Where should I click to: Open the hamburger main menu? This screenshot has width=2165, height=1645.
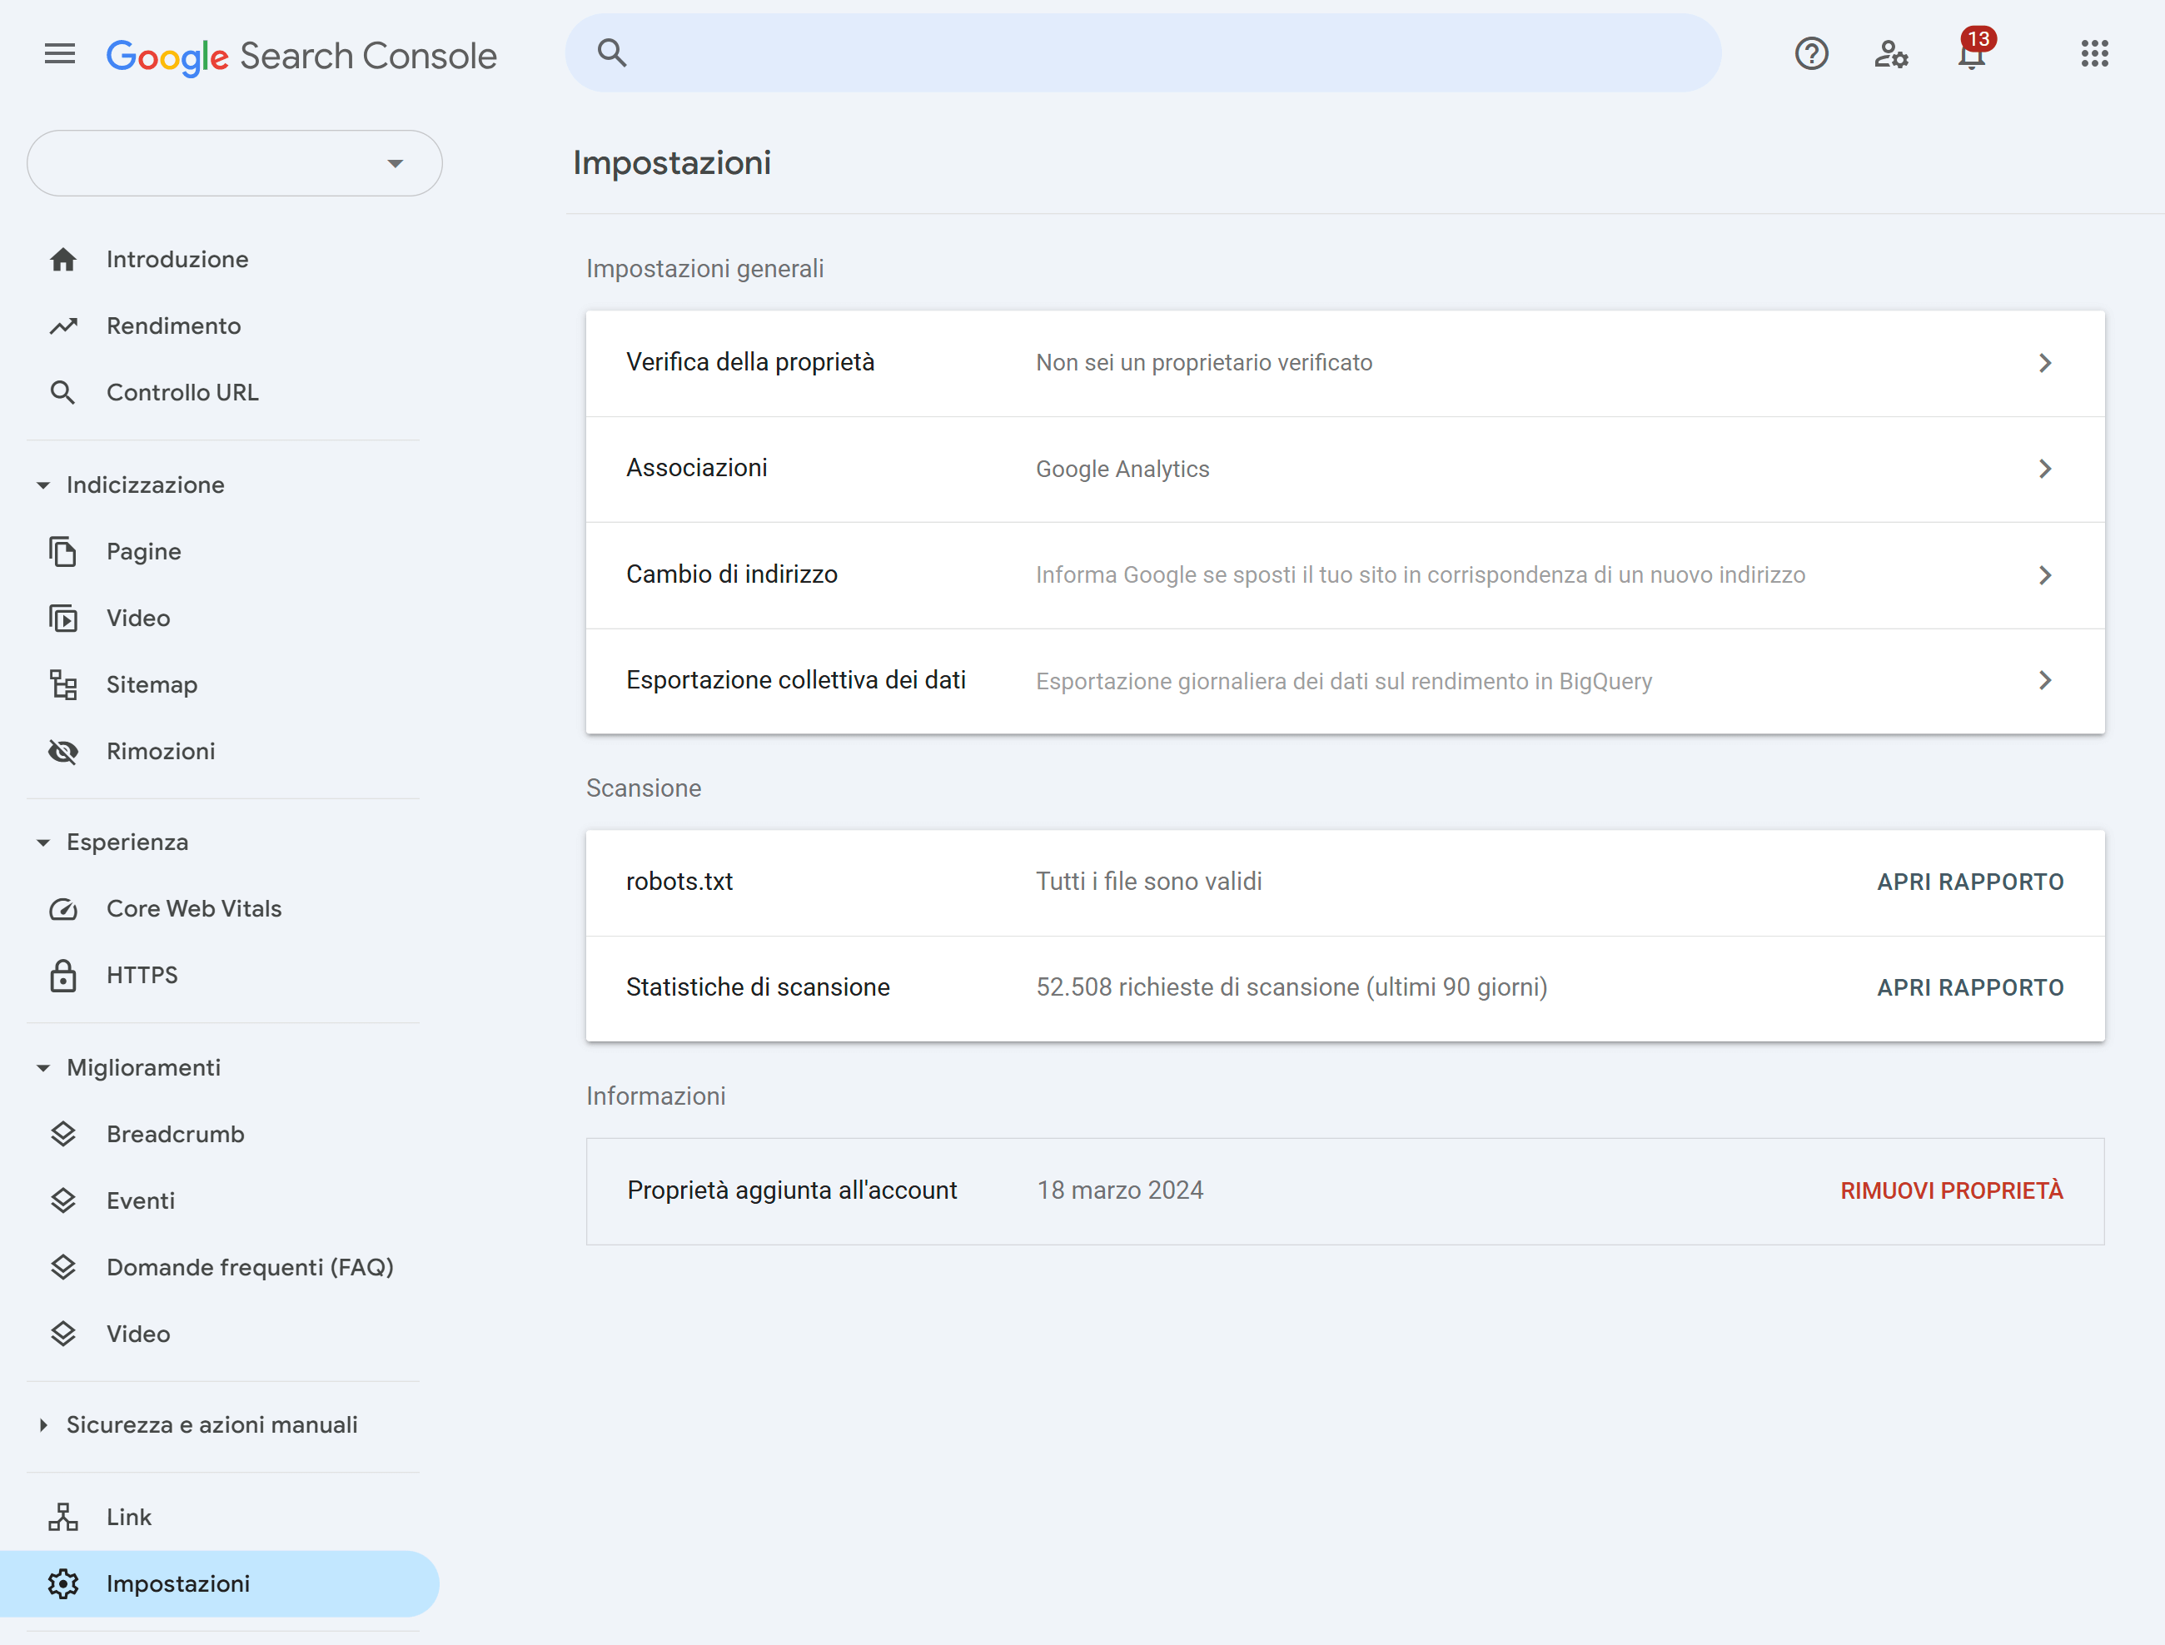coord(60,54)
